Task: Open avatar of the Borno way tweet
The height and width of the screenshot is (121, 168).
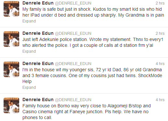Action: coord(11,105)
